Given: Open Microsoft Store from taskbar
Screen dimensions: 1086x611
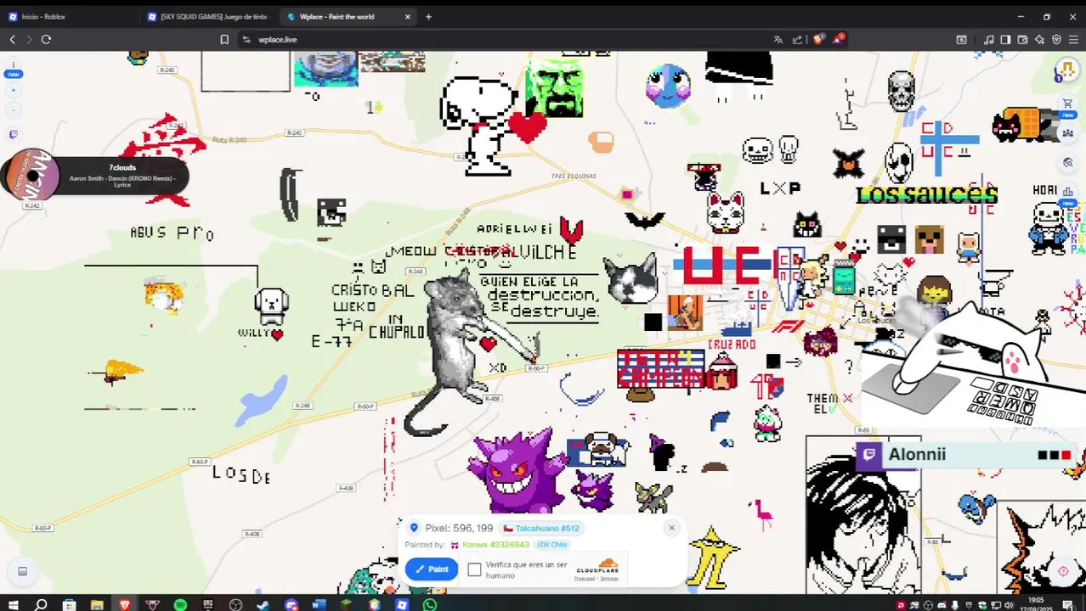Looking at the screenshot, I should click(x=69, y=604).
